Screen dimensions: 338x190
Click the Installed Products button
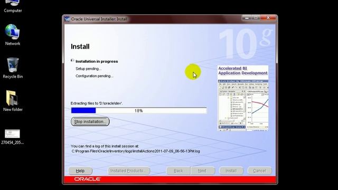click(x=129, y=171)
